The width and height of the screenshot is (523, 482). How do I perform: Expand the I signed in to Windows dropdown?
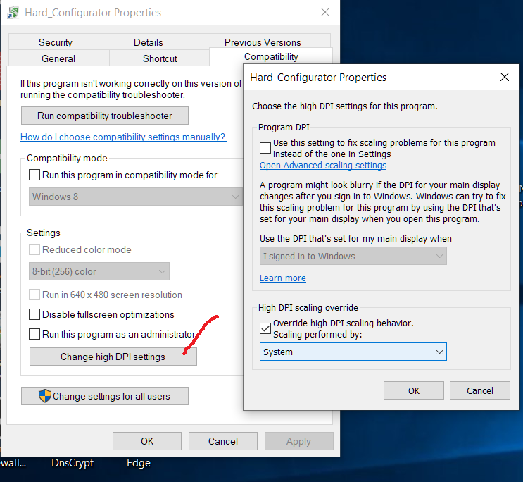(353, 256)
